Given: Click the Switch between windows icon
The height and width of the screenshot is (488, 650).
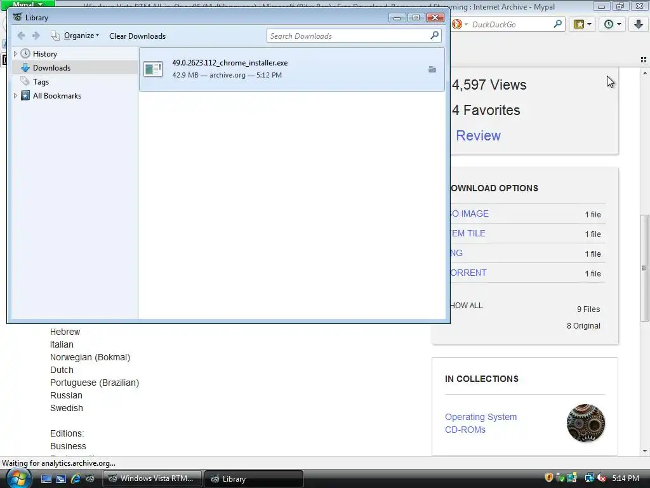Looking at the screenshot, I should [61, 478].
